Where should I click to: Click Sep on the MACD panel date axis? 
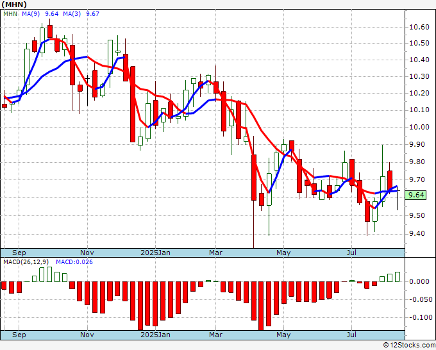coord(19,335)
